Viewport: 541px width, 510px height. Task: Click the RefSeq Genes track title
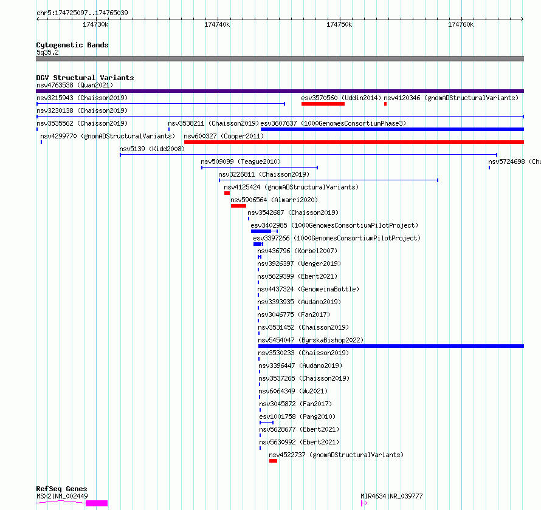61,489
